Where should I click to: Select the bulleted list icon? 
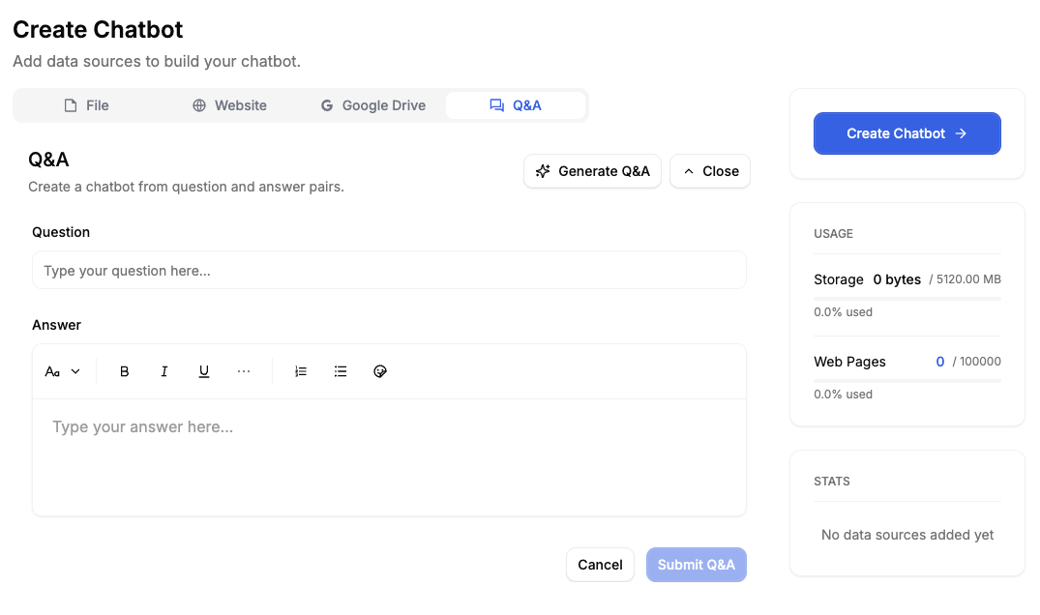pyautogui.click(x=341, y=370)
